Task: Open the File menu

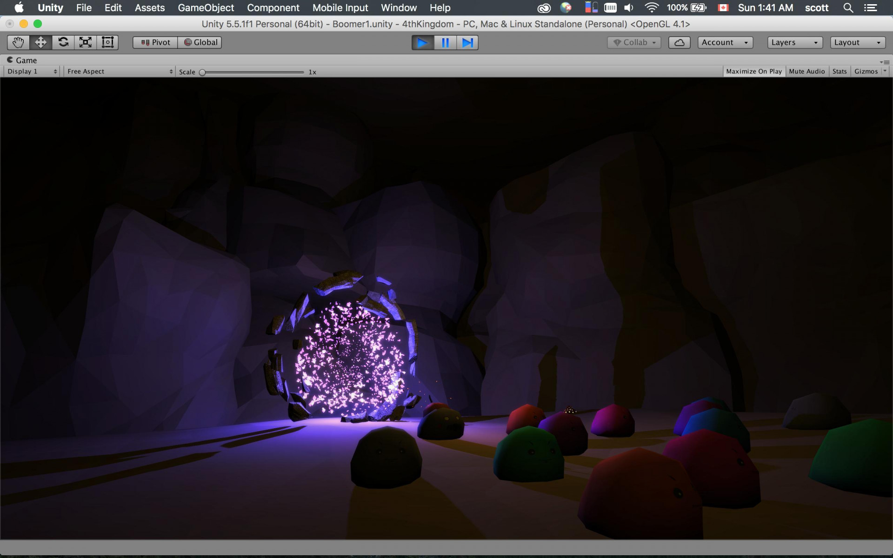Action: 84,7
